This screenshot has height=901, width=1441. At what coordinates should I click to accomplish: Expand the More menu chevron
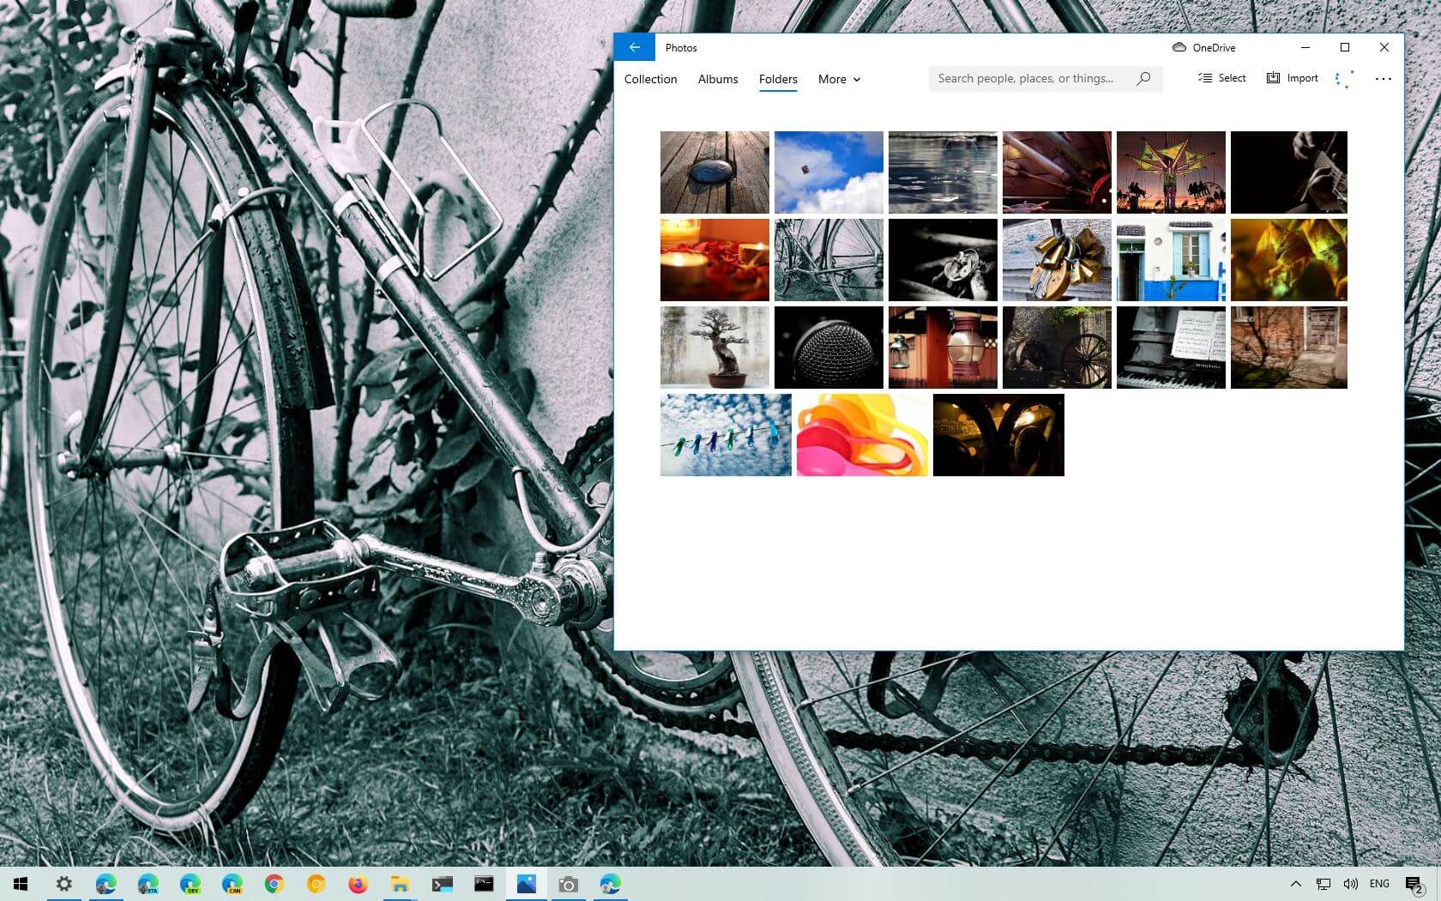tap(855, 80)
